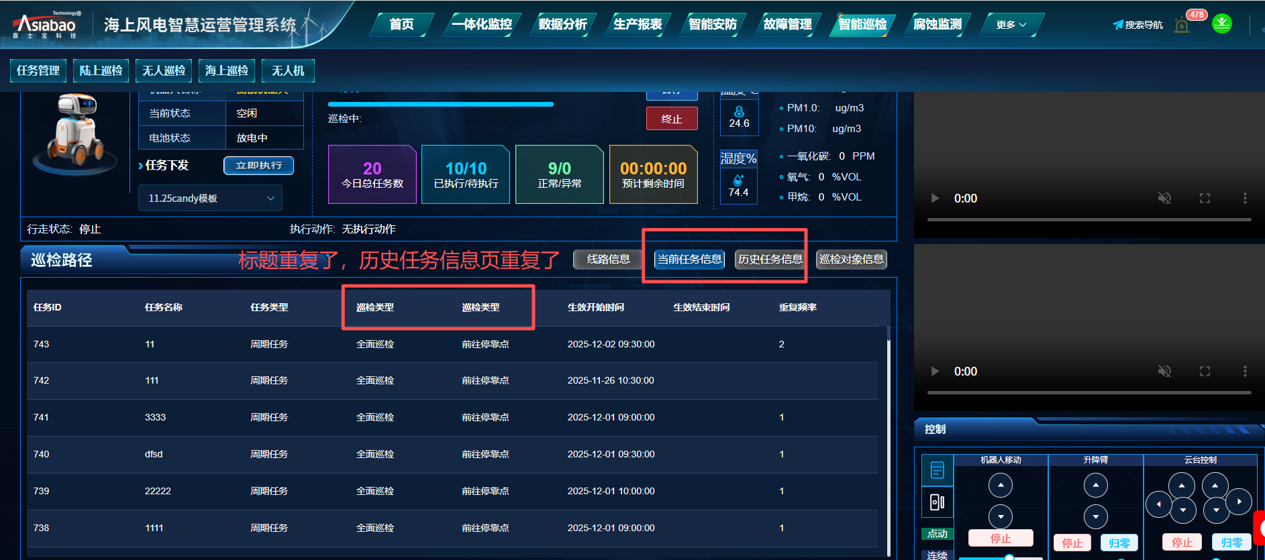Open the 更多 dropdown in top navigation
The image size is (1265, 560).
tap(1011, 25)
